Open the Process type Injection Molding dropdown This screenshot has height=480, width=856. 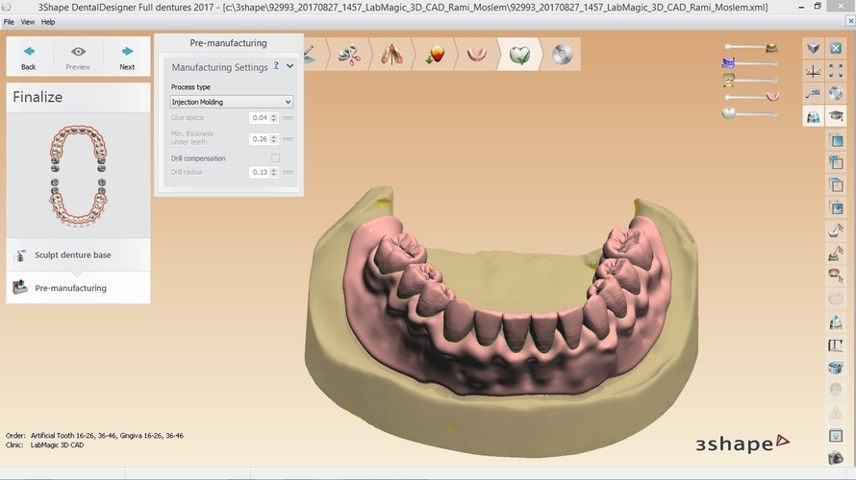pos(232,102)
